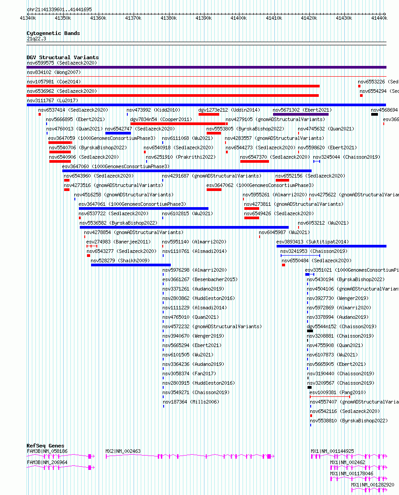Image resolution: width=399 pixels, height=495 pixels.
Task: Open nsv1110761 (Alsmadi2014) variant
Action: tap(195, 251)
